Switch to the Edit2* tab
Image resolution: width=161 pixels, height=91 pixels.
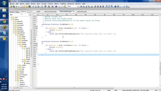pyautogui.click(x=38, y=12)
